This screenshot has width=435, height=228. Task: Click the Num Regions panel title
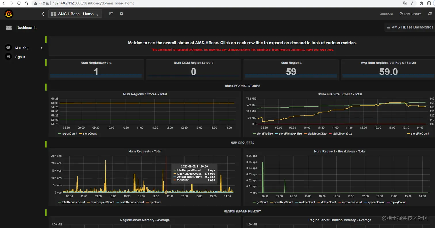click(291, 63)
